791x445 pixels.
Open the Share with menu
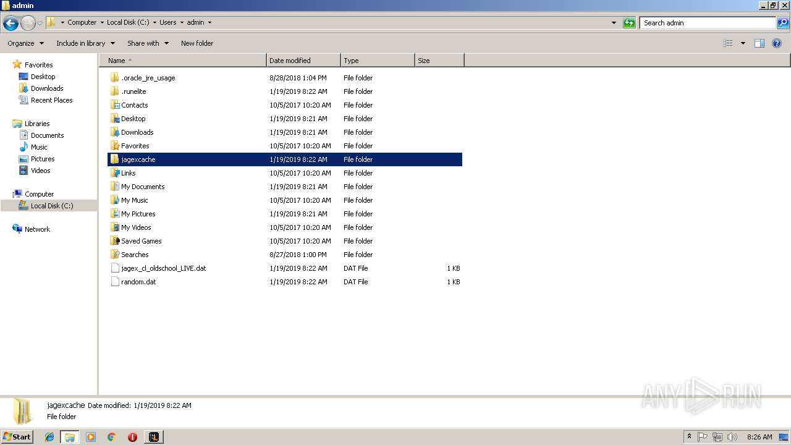coord(148,43)
